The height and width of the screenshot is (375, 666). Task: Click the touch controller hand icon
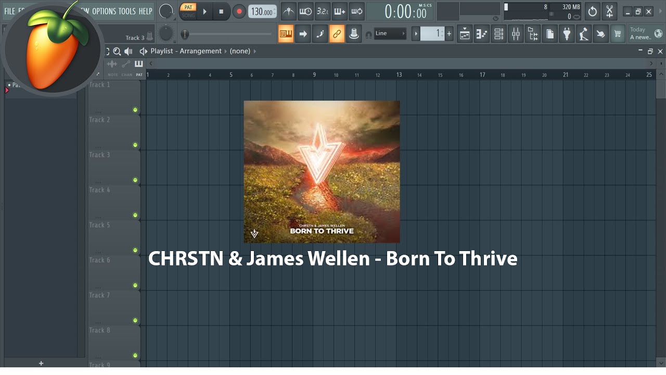[600, 34]
